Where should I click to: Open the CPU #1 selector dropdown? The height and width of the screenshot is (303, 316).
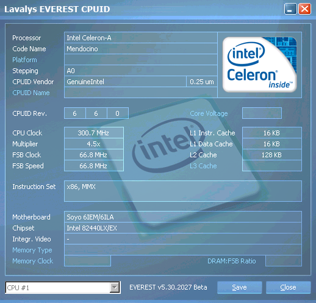(63, 288)
